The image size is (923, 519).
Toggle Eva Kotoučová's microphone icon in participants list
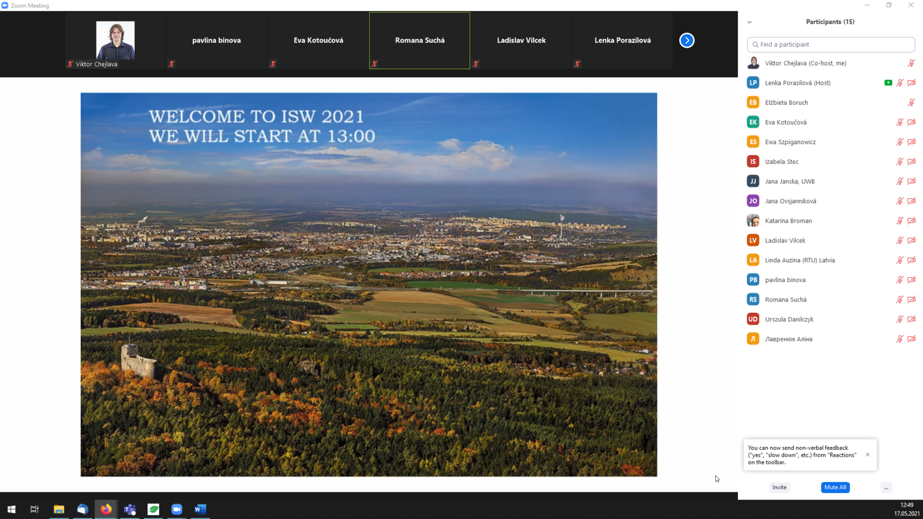click(x=899, y=122)
